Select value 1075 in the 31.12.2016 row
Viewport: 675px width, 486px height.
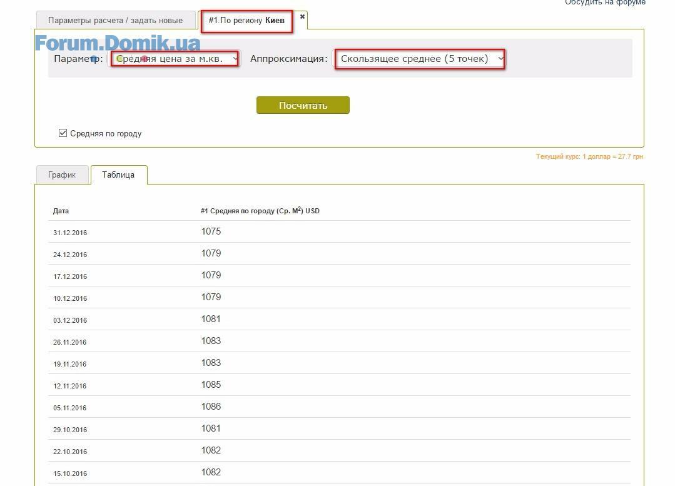click(211, 231)
